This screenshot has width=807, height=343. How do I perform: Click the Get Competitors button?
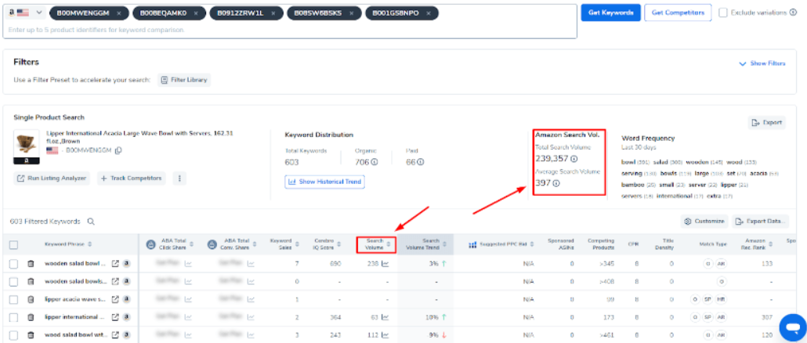pos(677,13)
